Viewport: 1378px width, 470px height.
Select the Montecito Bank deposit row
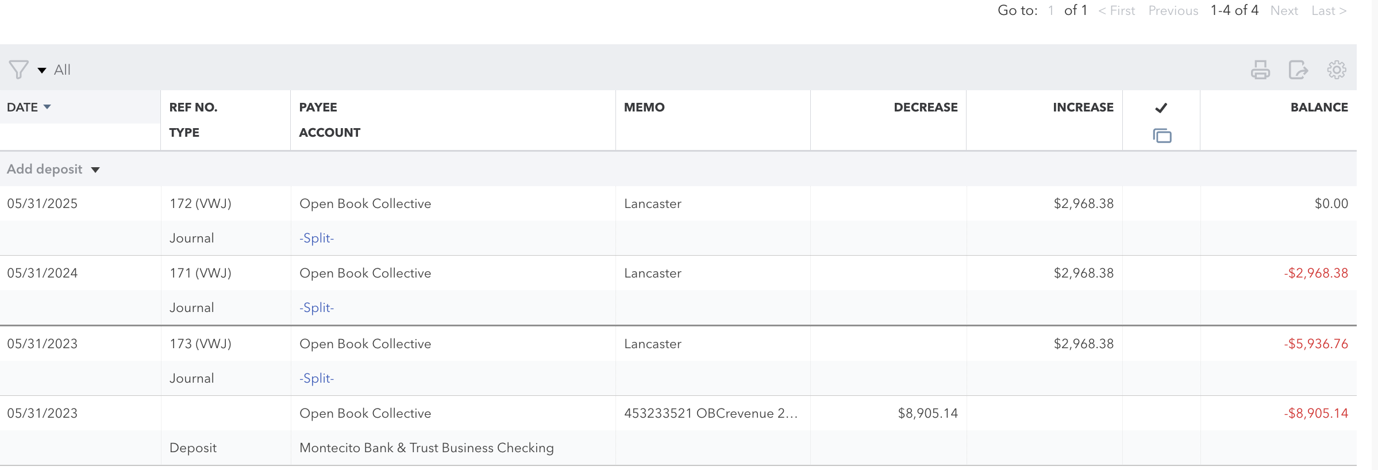click(x=426, y=448)
